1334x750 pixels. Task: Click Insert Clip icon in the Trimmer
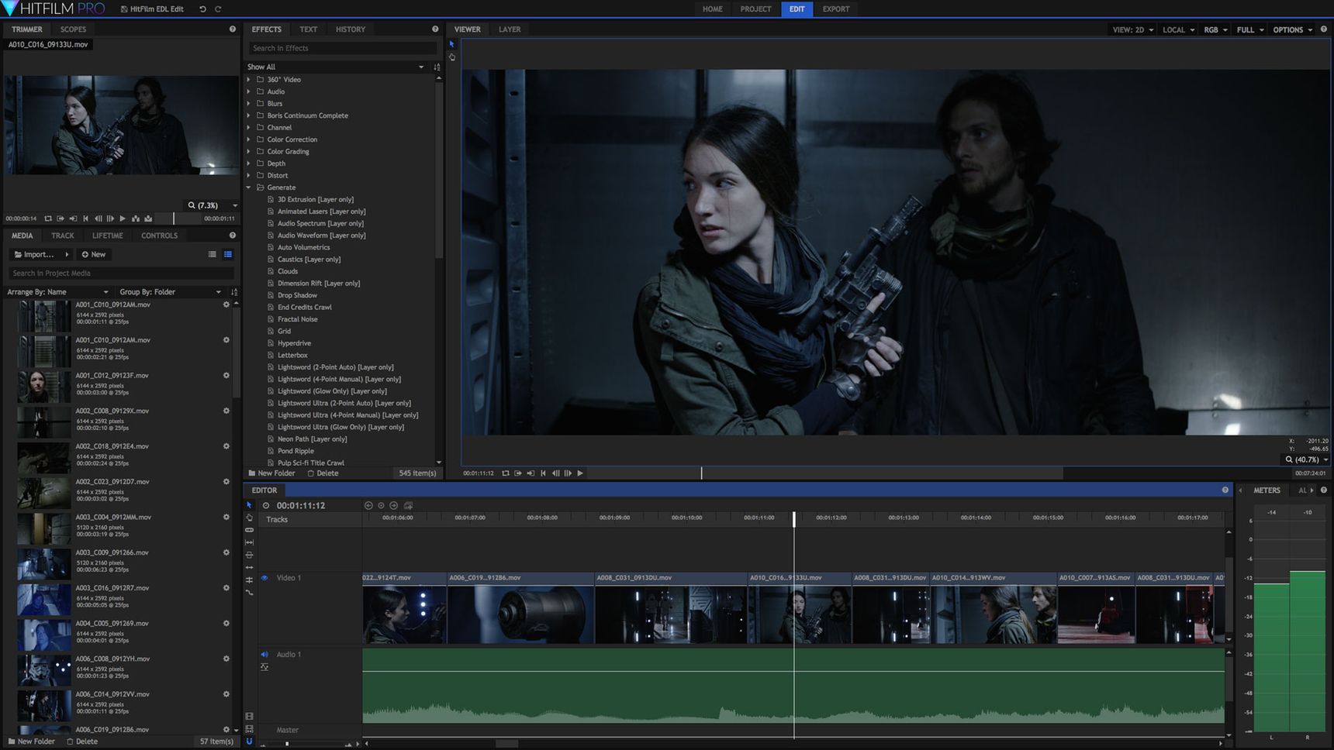click(136, 218)
